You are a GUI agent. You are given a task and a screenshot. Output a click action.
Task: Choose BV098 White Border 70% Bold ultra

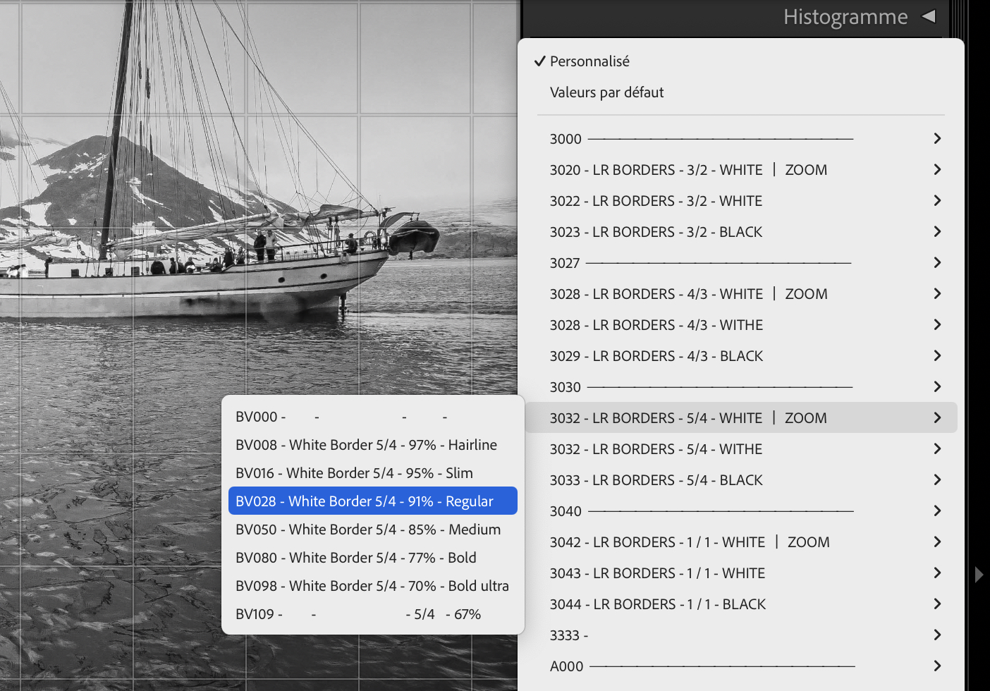(x=372, y=586)
